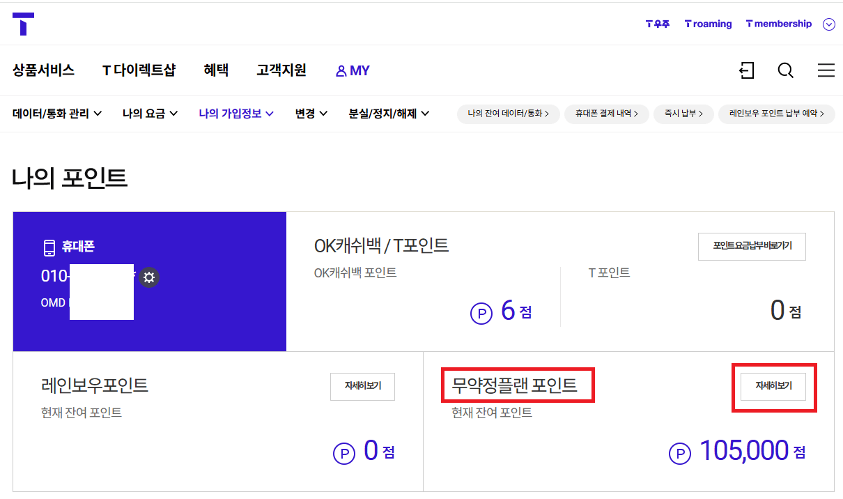Click the gear icon beside the phone number
This screenshot has height=499, width=843.
point(149,277)
